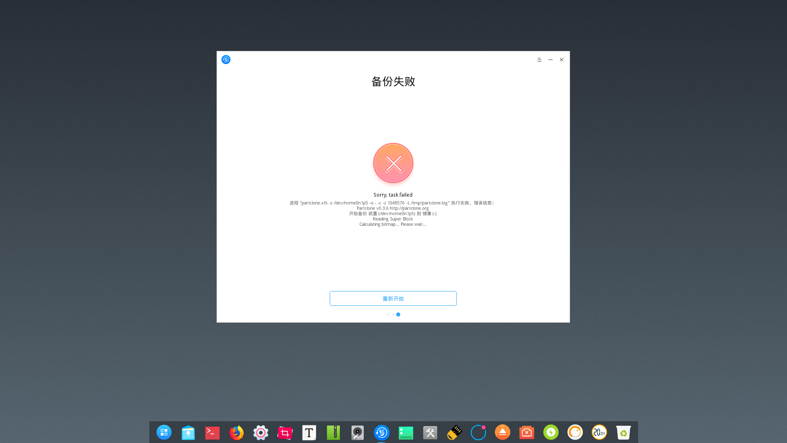Open the Archive Manager
787x443 pixels.
pyautogui.click(x=333, y=432)
